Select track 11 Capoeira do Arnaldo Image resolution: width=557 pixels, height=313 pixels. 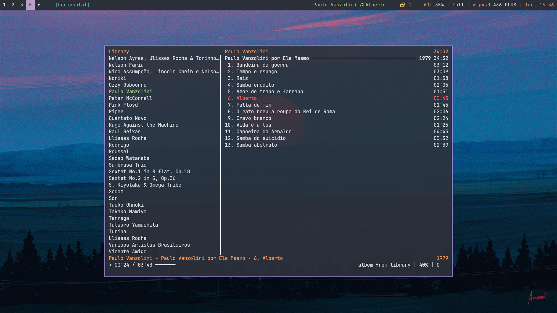point(337,132)
